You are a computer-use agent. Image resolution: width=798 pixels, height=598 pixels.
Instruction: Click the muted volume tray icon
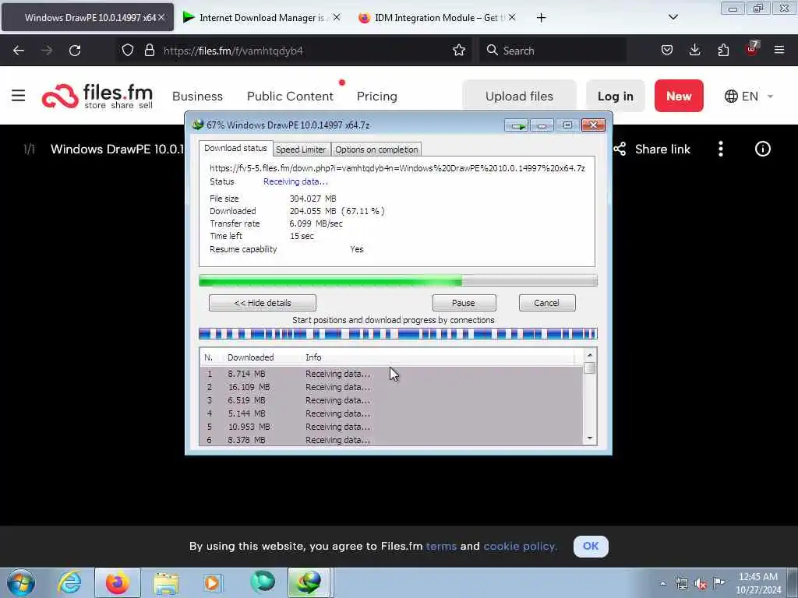[x=701, y=584]
